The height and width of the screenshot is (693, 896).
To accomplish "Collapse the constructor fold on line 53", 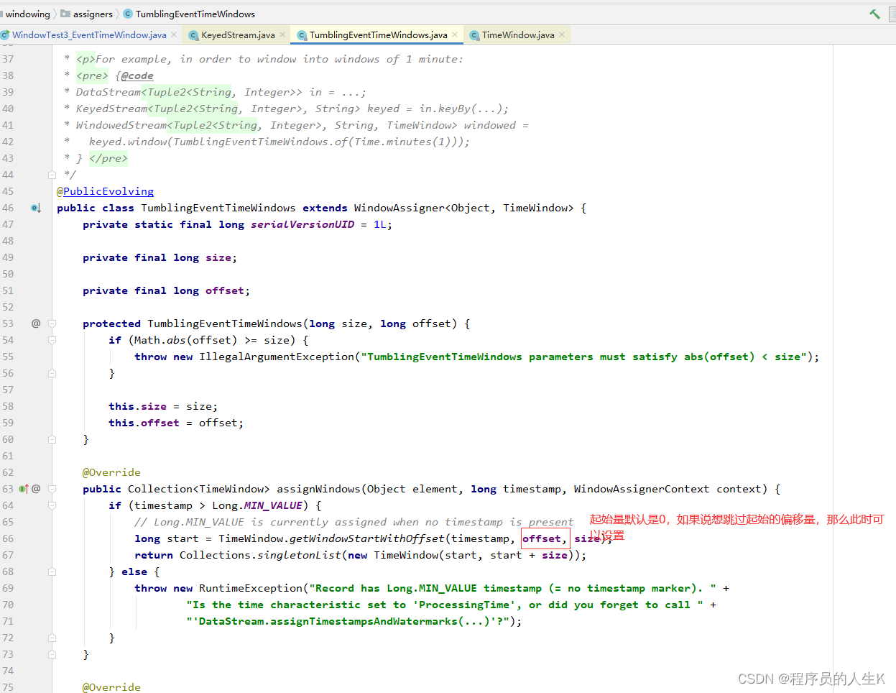I will [52, 323].
